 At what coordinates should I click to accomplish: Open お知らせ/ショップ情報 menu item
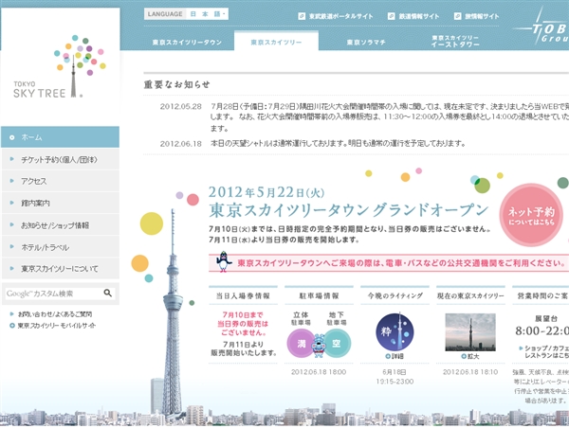tap(61, 225)
